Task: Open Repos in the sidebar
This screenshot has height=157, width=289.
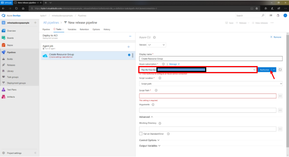Action: coord(11,45)
